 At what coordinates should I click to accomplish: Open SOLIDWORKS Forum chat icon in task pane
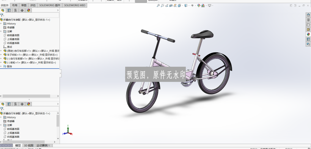click(308, 44)
